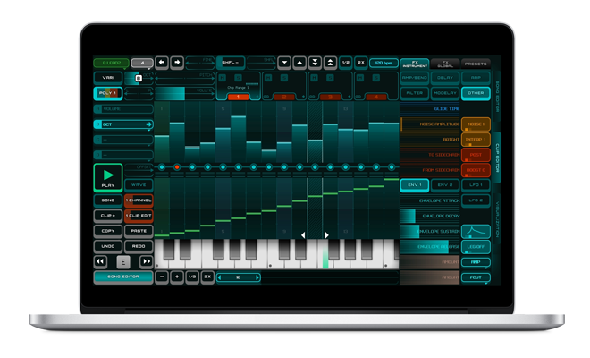The height and width of the screenshot is (358, 590).
Task: Open the B OCT lane dropdown
Action: (123, 124)
